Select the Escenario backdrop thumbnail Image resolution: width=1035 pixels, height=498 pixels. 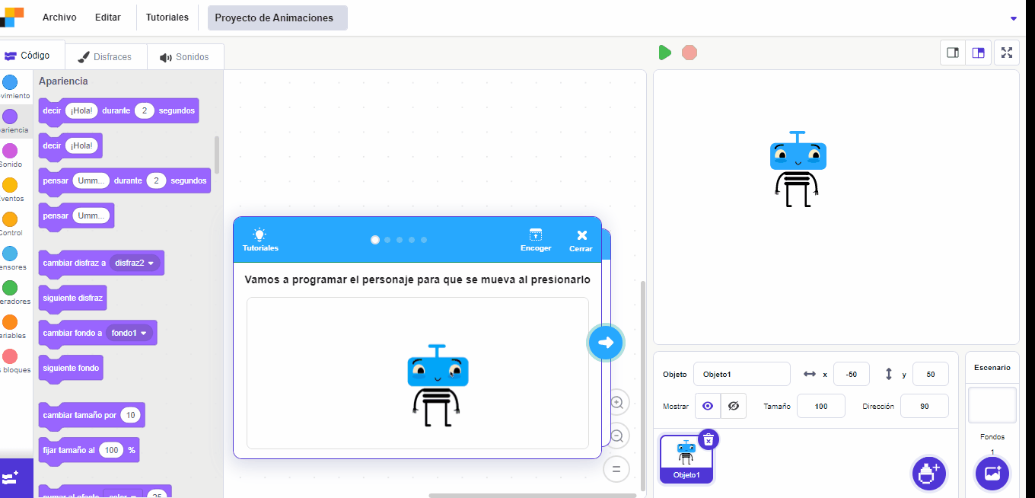(992, 404)
